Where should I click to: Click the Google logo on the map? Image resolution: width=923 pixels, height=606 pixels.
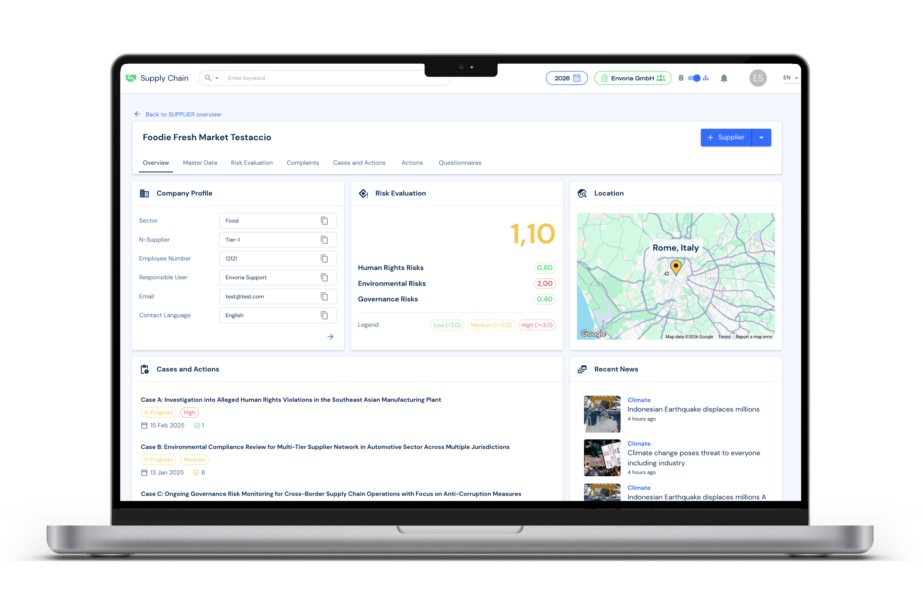tap(593, 333)
